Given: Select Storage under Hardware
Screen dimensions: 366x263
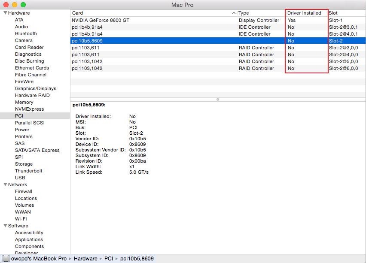Looking at the screenshot, I should click(x=24, y=164).
